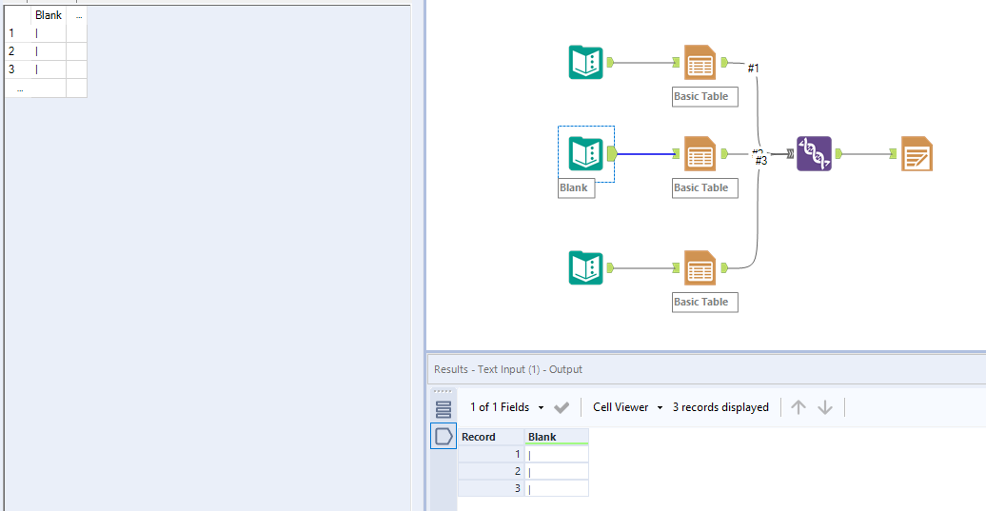
Task: Click row 2 cell in left Blank table
Action: (49, 51)
